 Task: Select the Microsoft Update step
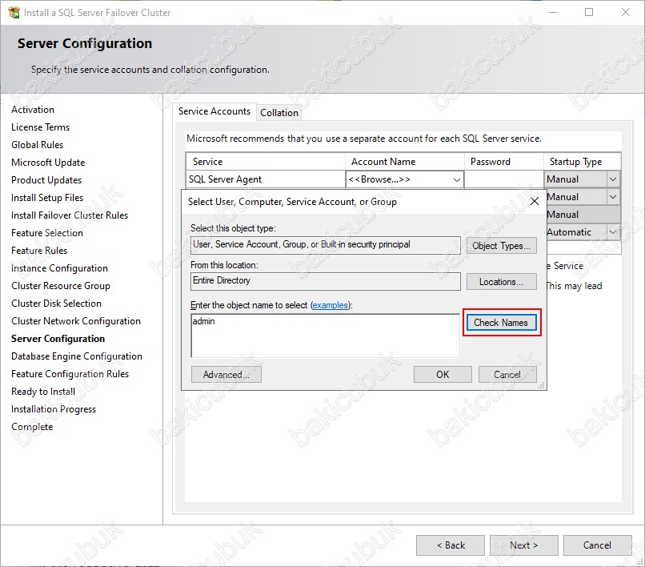click(x=48, y=163)
